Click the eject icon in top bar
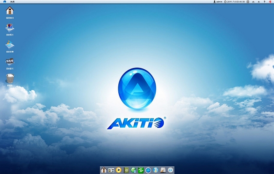The width and height of the screenshot is (274, 174). point(259,2)
